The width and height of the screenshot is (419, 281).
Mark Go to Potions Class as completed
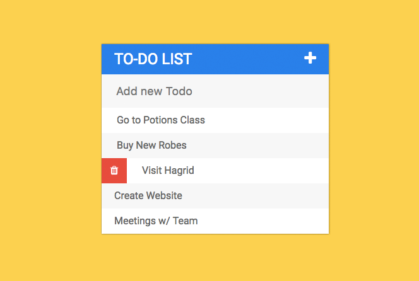[x=161, y=120]
